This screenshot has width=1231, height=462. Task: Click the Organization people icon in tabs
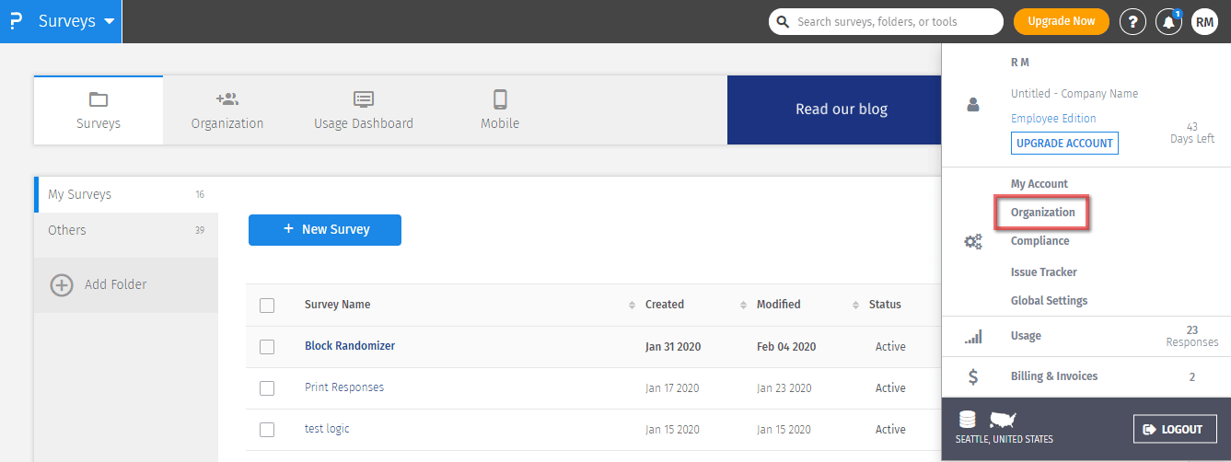[x=227, y=98]
